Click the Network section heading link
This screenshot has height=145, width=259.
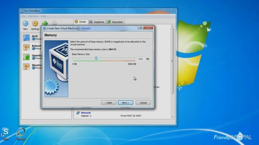click(86, 113)
